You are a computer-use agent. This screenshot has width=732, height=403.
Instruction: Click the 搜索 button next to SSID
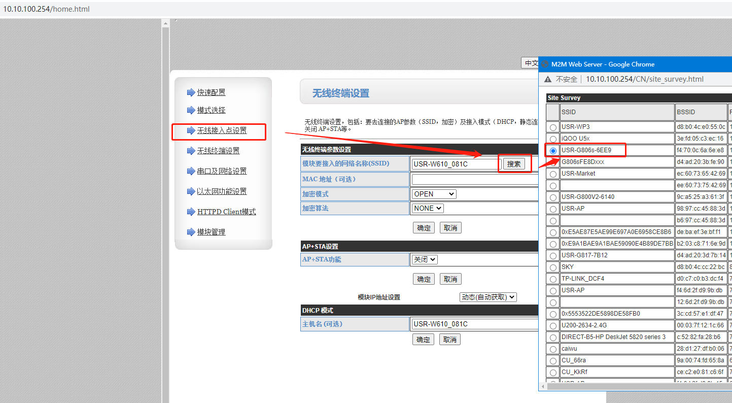tap(514, 164)
